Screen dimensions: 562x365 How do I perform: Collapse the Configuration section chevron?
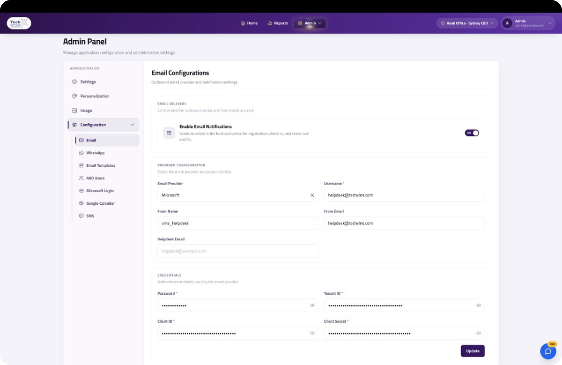tap(132, 125)
